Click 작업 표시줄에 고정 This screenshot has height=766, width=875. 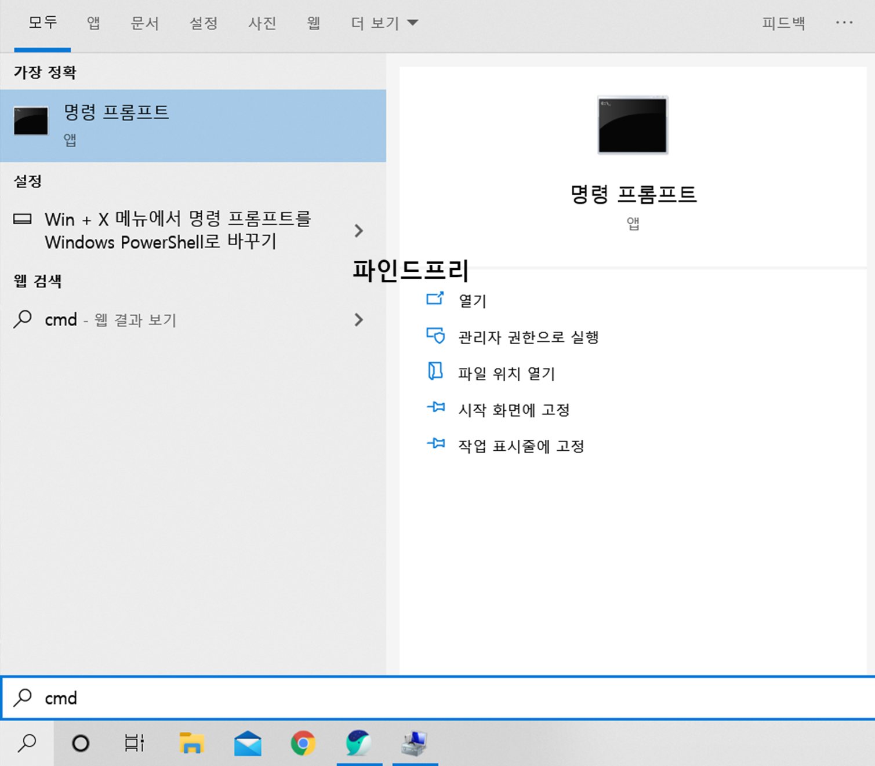[x=521, y=446]
